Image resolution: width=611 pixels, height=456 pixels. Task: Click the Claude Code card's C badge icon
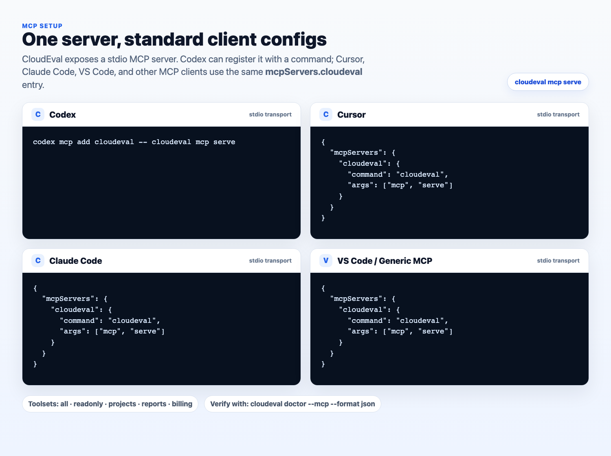coord(38,261)
